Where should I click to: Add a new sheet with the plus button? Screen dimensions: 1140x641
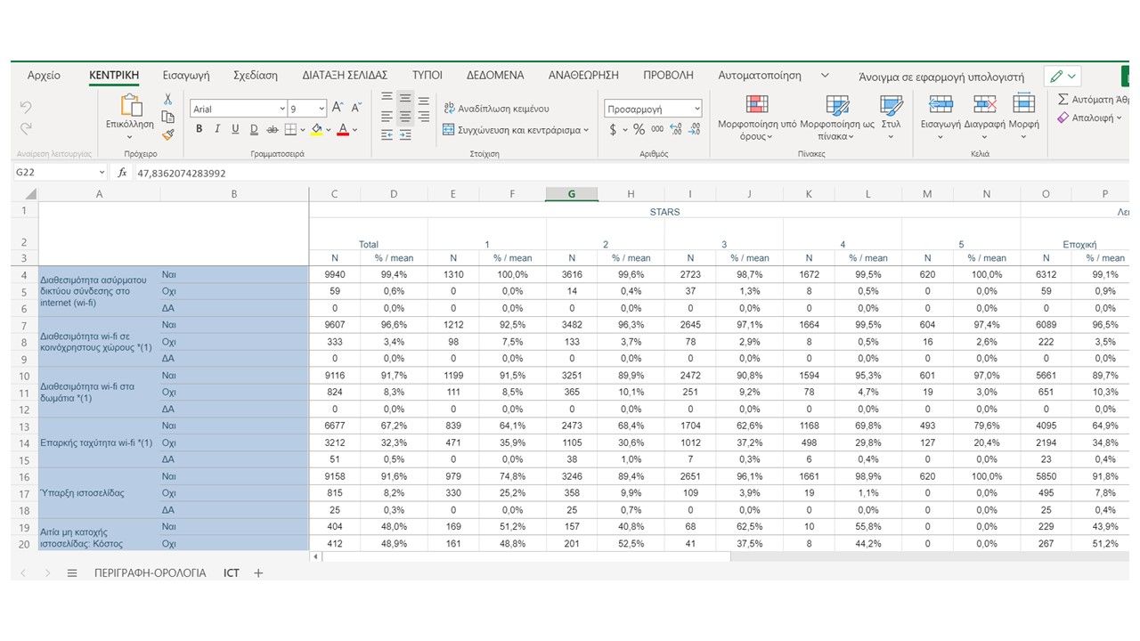pyautogui.click(x=258, y=573)
